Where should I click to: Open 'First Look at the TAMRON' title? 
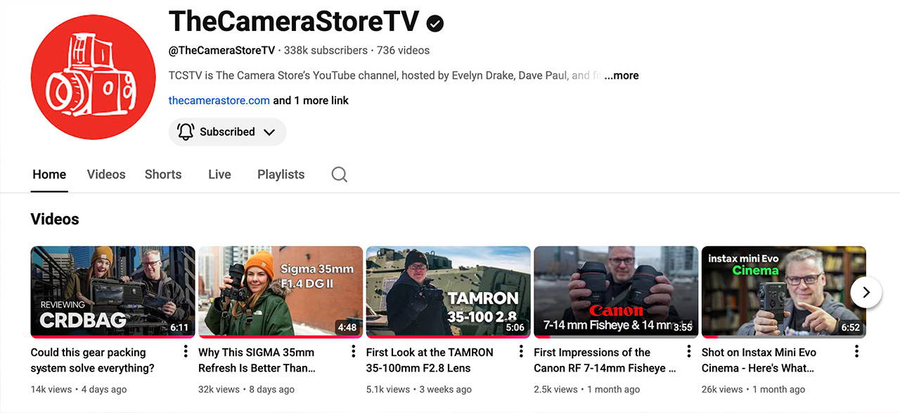click(x=430, y=360)
